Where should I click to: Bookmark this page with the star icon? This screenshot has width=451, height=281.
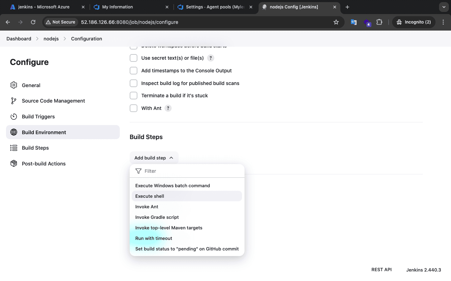[336, 22]
